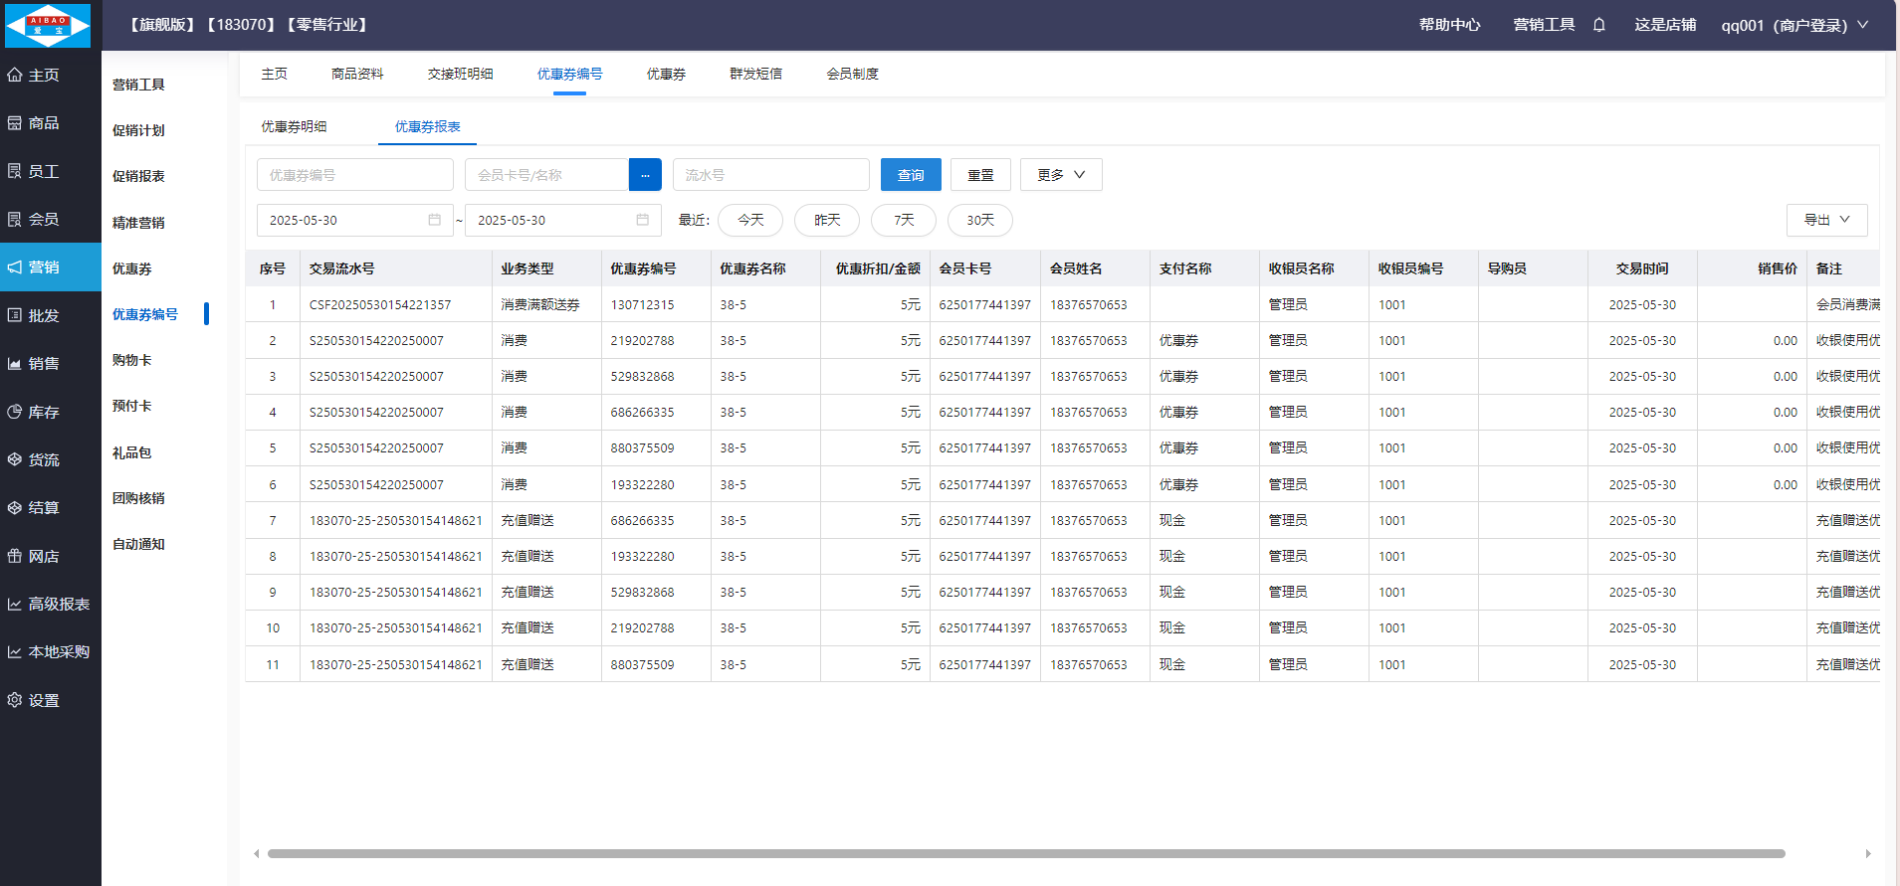1900x886 pixels.
Task: Click the blue member lookup ellipsis button
Action: coord(645,175)
